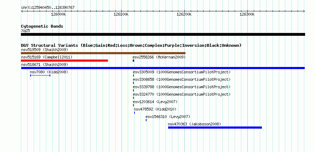Click the black Xq25 cytogenetic band bar
Image resolution: width=315 pixels, height=152 pixels.
tap(163, 34)
